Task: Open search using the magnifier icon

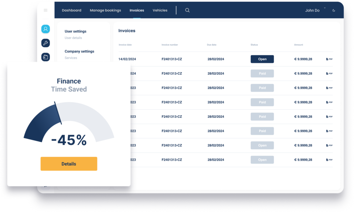Action: (x=187, y=10)
